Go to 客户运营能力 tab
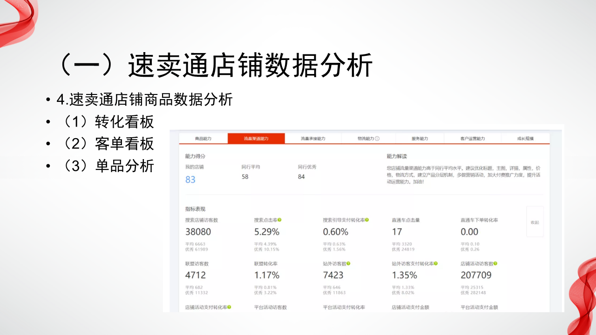596x335 pixels. point(473,139)
